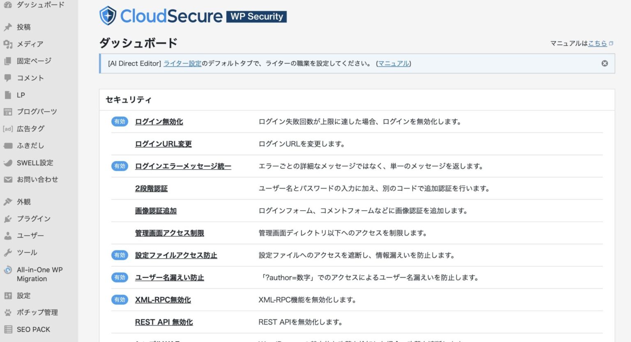Expand the 設定 submenu
Viewport: 631px width, 342px height.
[x=23, y=295]
